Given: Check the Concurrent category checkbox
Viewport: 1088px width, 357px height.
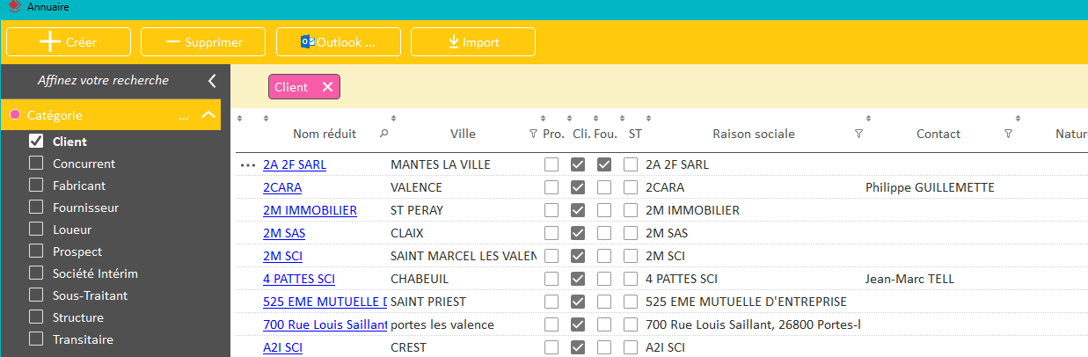Looking at the screenshot, I should pyautogui.click(x=36, y=163).
